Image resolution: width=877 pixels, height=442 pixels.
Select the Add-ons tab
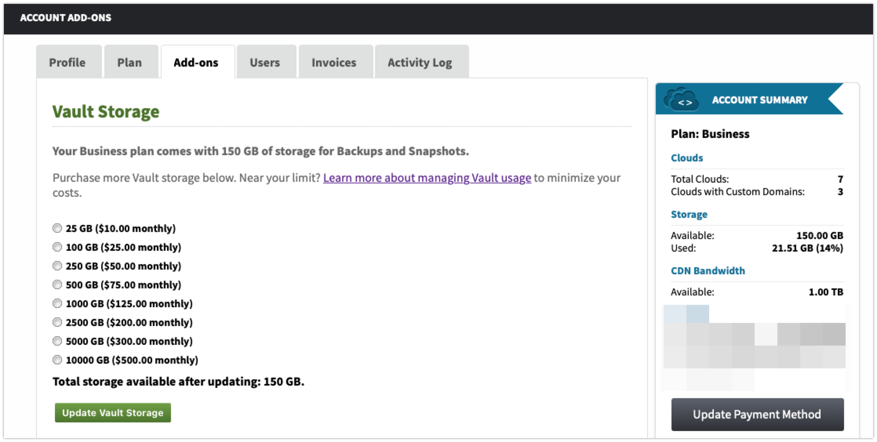pos(197,62)
